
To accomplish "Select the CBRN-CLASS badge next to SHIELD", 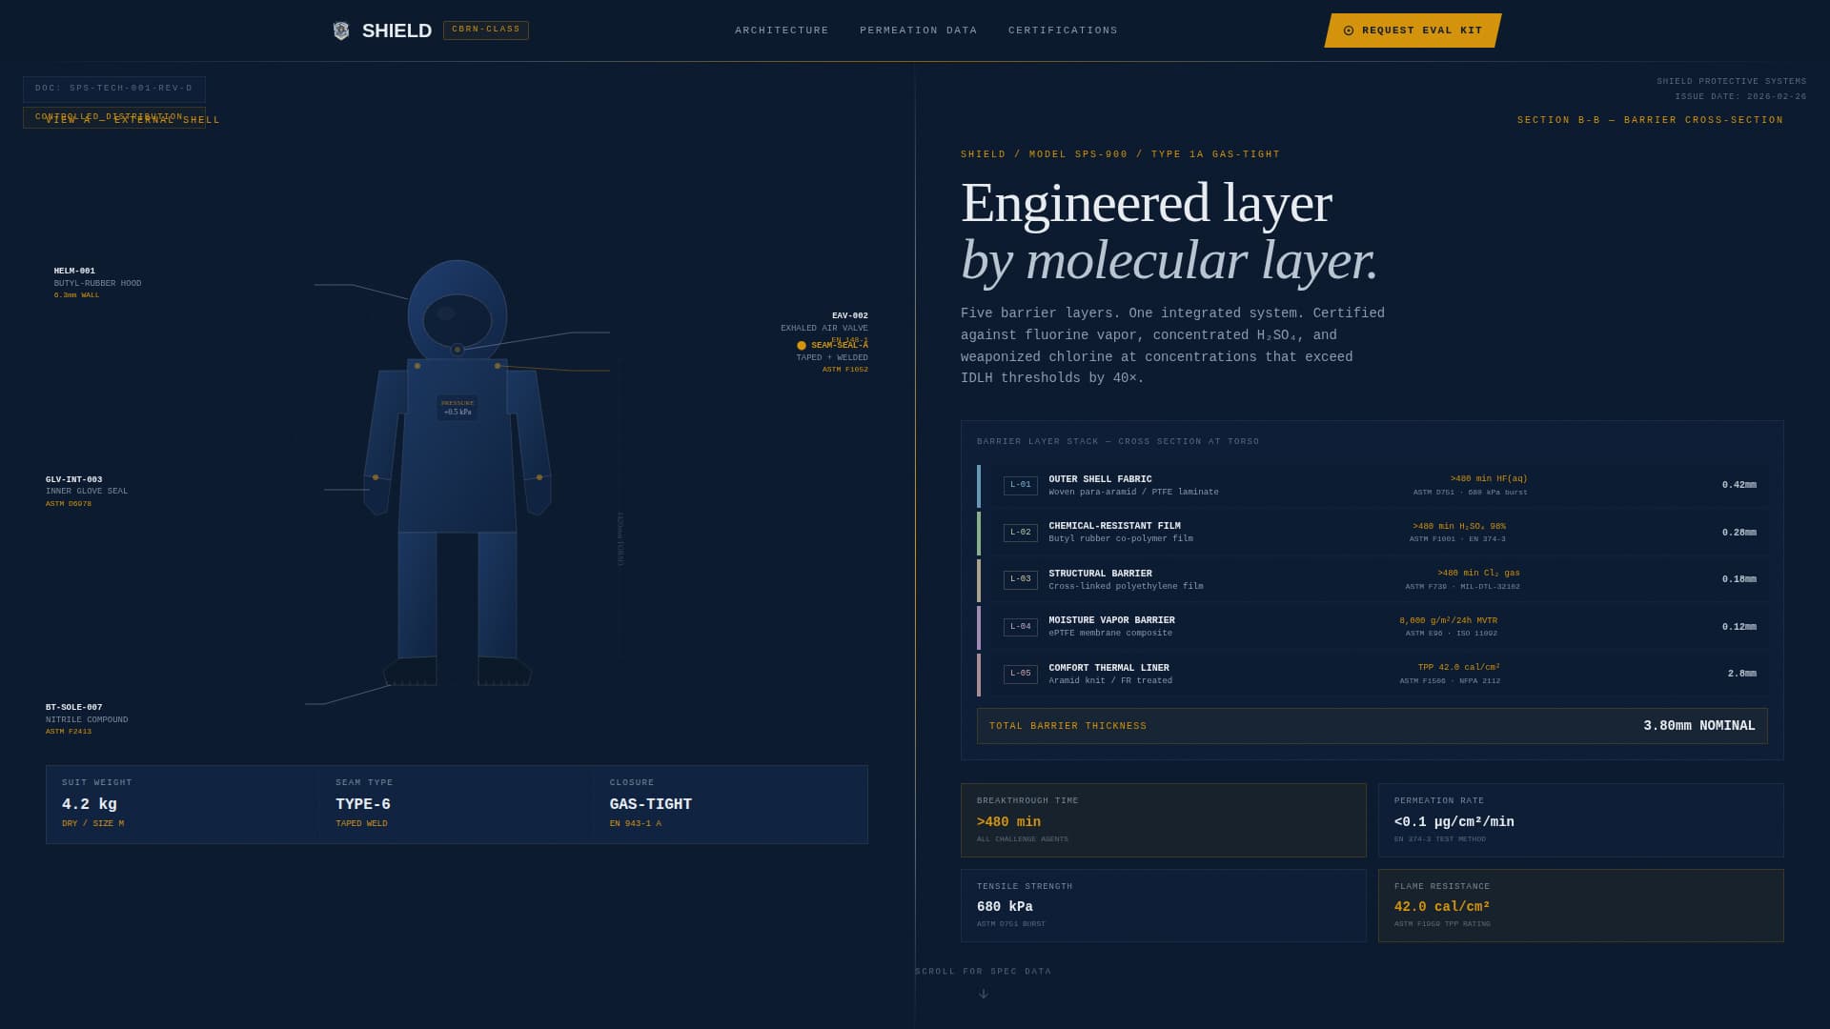I will tap(486, 30).
